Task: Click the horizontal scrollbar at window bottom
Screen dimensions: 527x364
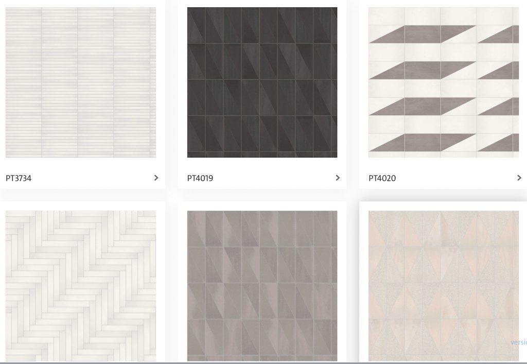Action: click(263, 362)
